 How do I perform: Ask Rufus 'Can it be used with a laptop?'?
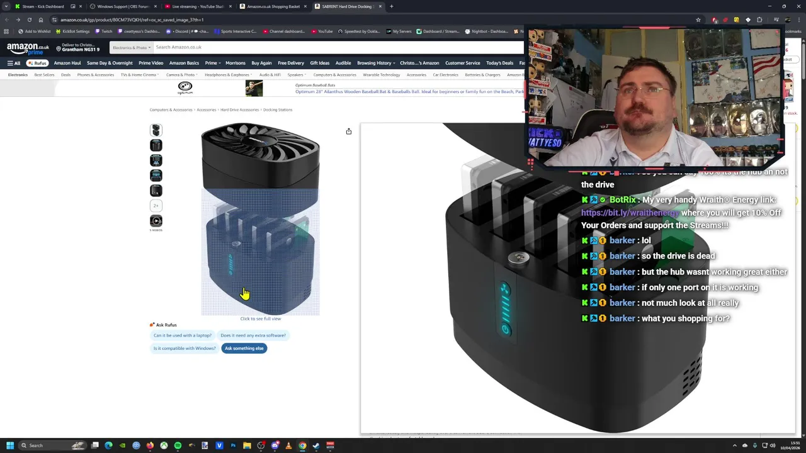pos(183,335)
